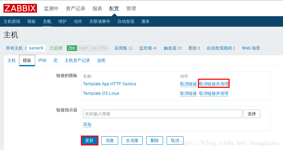Open 监控项 45 link

pos(148,48)
